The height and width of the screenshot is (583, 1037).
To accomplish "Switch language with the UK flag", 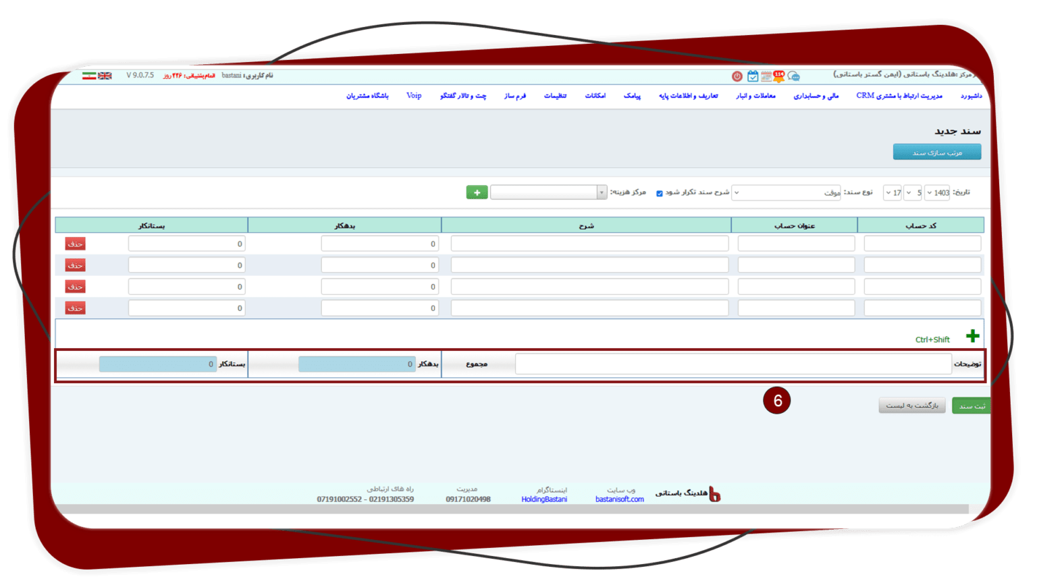I will (105, 76).
